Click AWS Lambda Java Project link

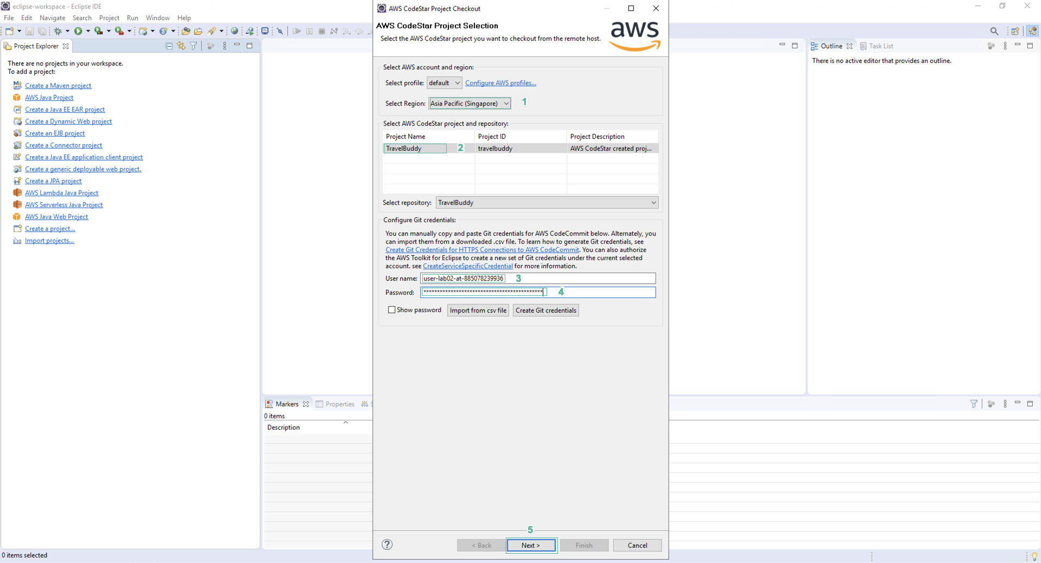pyautogui.click(x=62, y=193)
